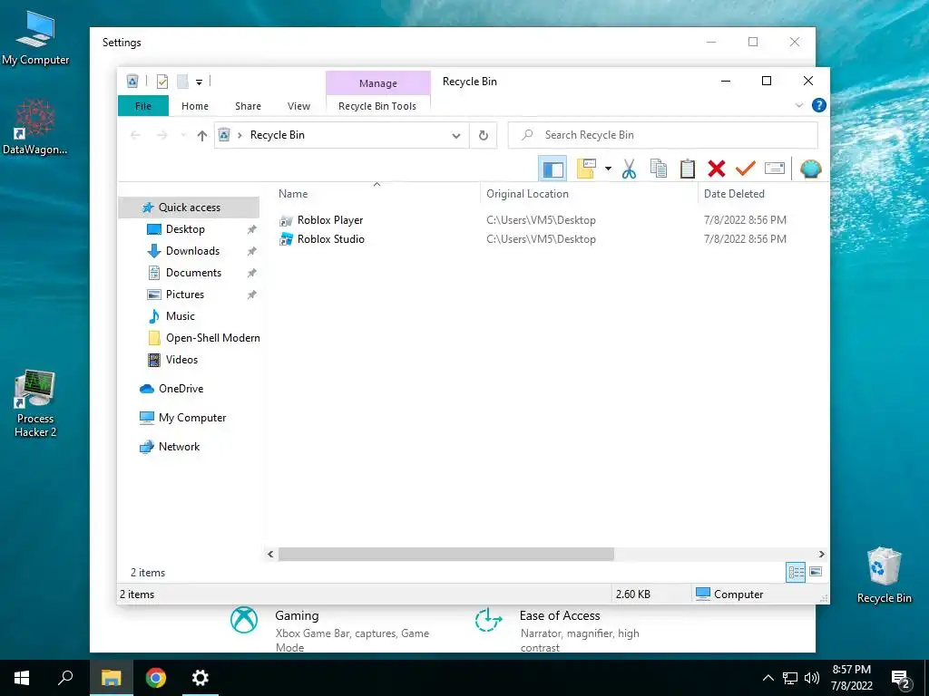929x696 pixels.
Task: Click the Cut scissors toolbar icon
Action: [629, 169]
